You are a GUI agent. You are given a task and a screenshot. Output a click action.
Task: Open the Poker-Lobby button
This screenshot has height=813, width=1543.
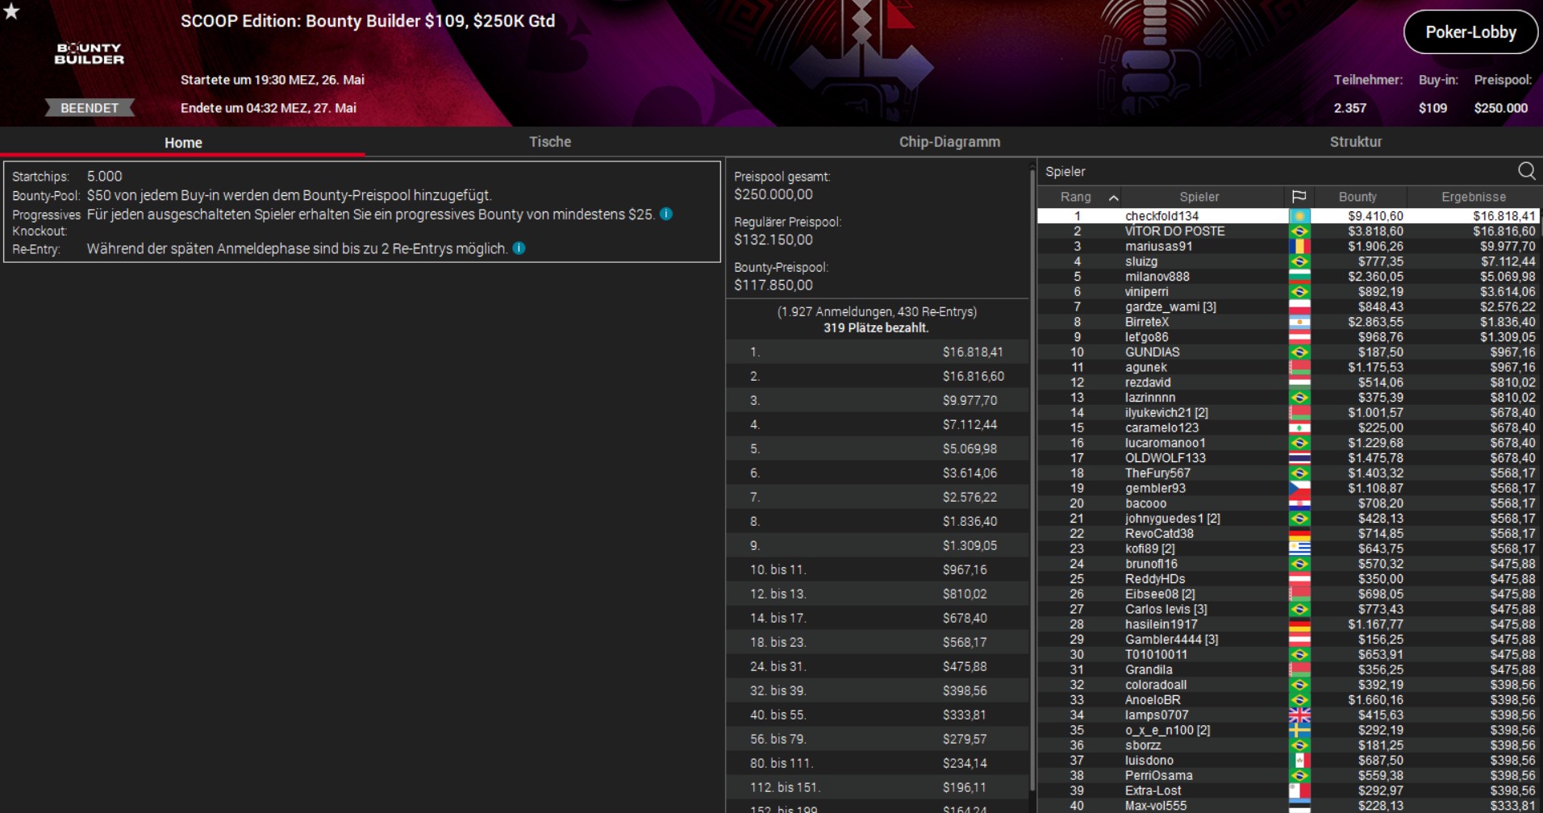click(x=1470, y=32)
